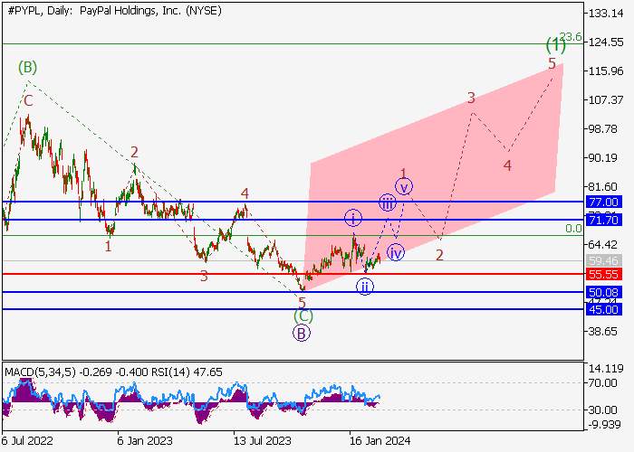Click the circled i subwave label
This screenshot has height=452, width=634.
tap(353, 219)
